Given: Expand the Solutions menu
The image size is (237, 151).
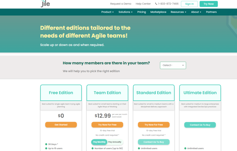Looking at the screenshot, I should click(x=126, y=12).
